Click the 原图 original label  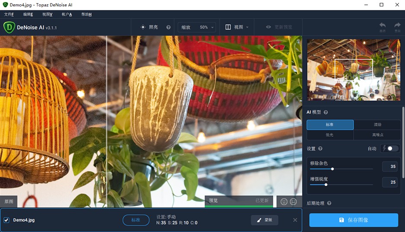click(x=9, y=201)
